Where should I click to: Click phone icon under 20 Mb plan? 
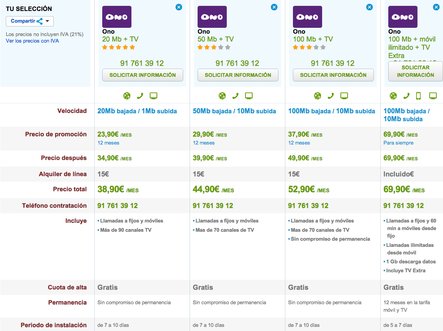tap(140, 96)
